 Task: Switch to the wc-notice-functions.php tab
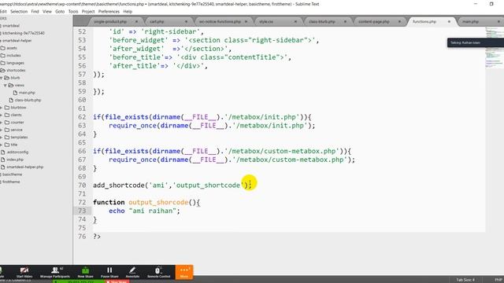(220, 21)
